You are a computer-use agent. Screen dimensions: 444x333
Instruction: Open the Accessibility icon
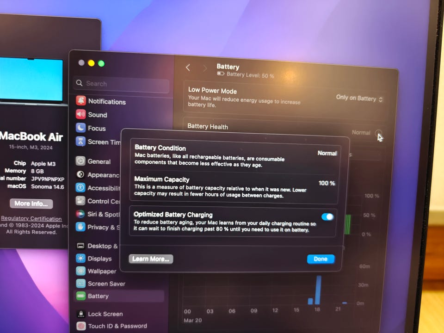pyautogui.click(x=80, y=187)
